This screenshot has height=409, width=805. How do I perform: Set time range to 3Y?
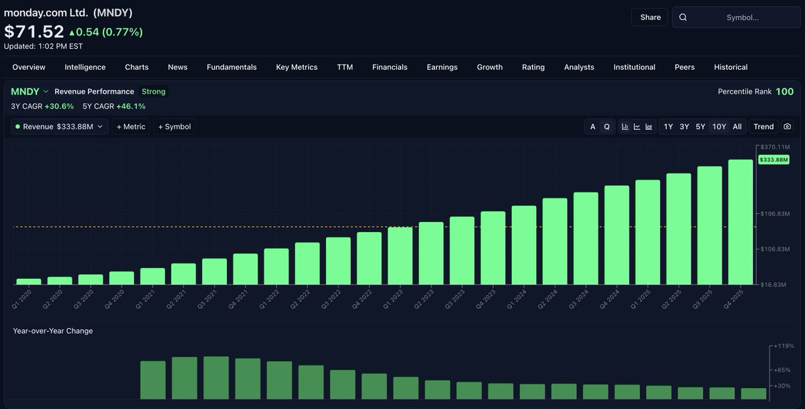tap(684, 127)
